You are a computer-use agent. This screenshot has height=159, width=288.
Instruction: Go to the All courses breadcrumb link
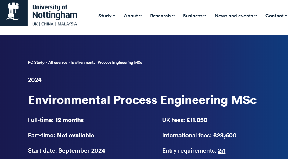58,63
